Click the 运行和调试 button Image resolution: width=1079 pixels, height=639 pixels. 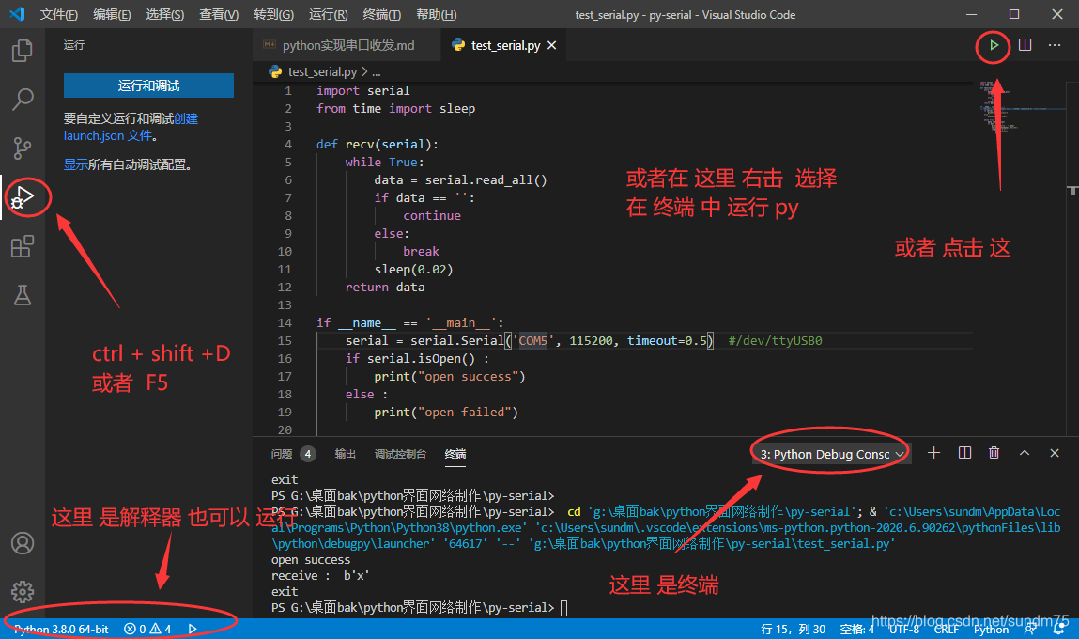tap(148, 86)
